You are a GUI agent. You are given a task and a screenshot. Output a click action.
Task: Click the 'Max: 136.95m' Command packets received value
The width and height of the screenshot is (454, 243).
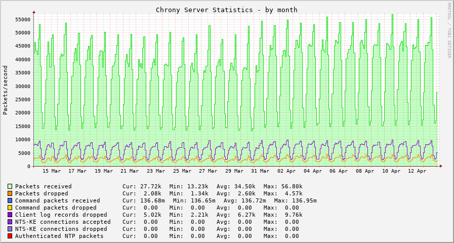(x=296, y=200)
